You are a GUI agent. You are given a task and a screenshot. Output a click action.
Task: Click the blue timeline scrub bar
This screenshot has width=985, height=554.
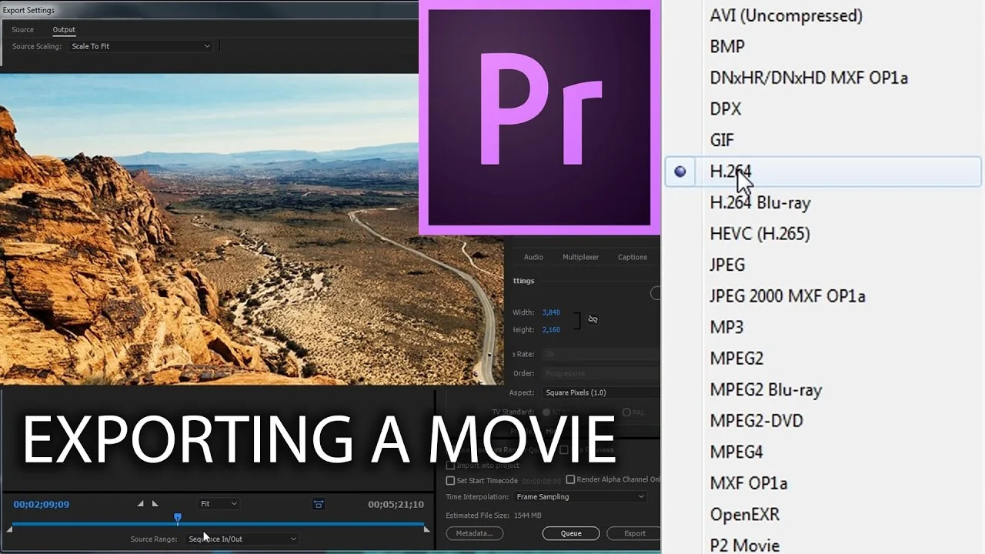click(219, 525)
